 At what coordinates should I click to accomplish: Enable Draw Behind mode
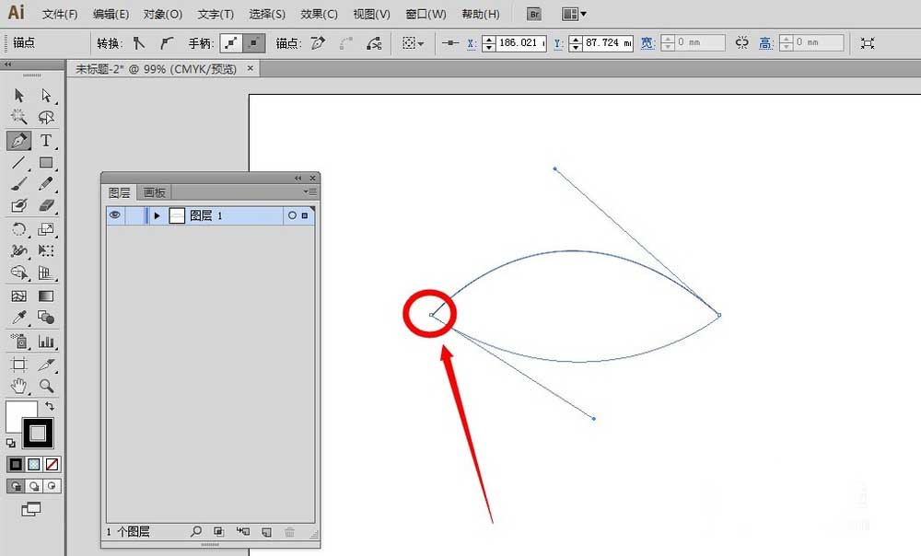tap(34, 486)
